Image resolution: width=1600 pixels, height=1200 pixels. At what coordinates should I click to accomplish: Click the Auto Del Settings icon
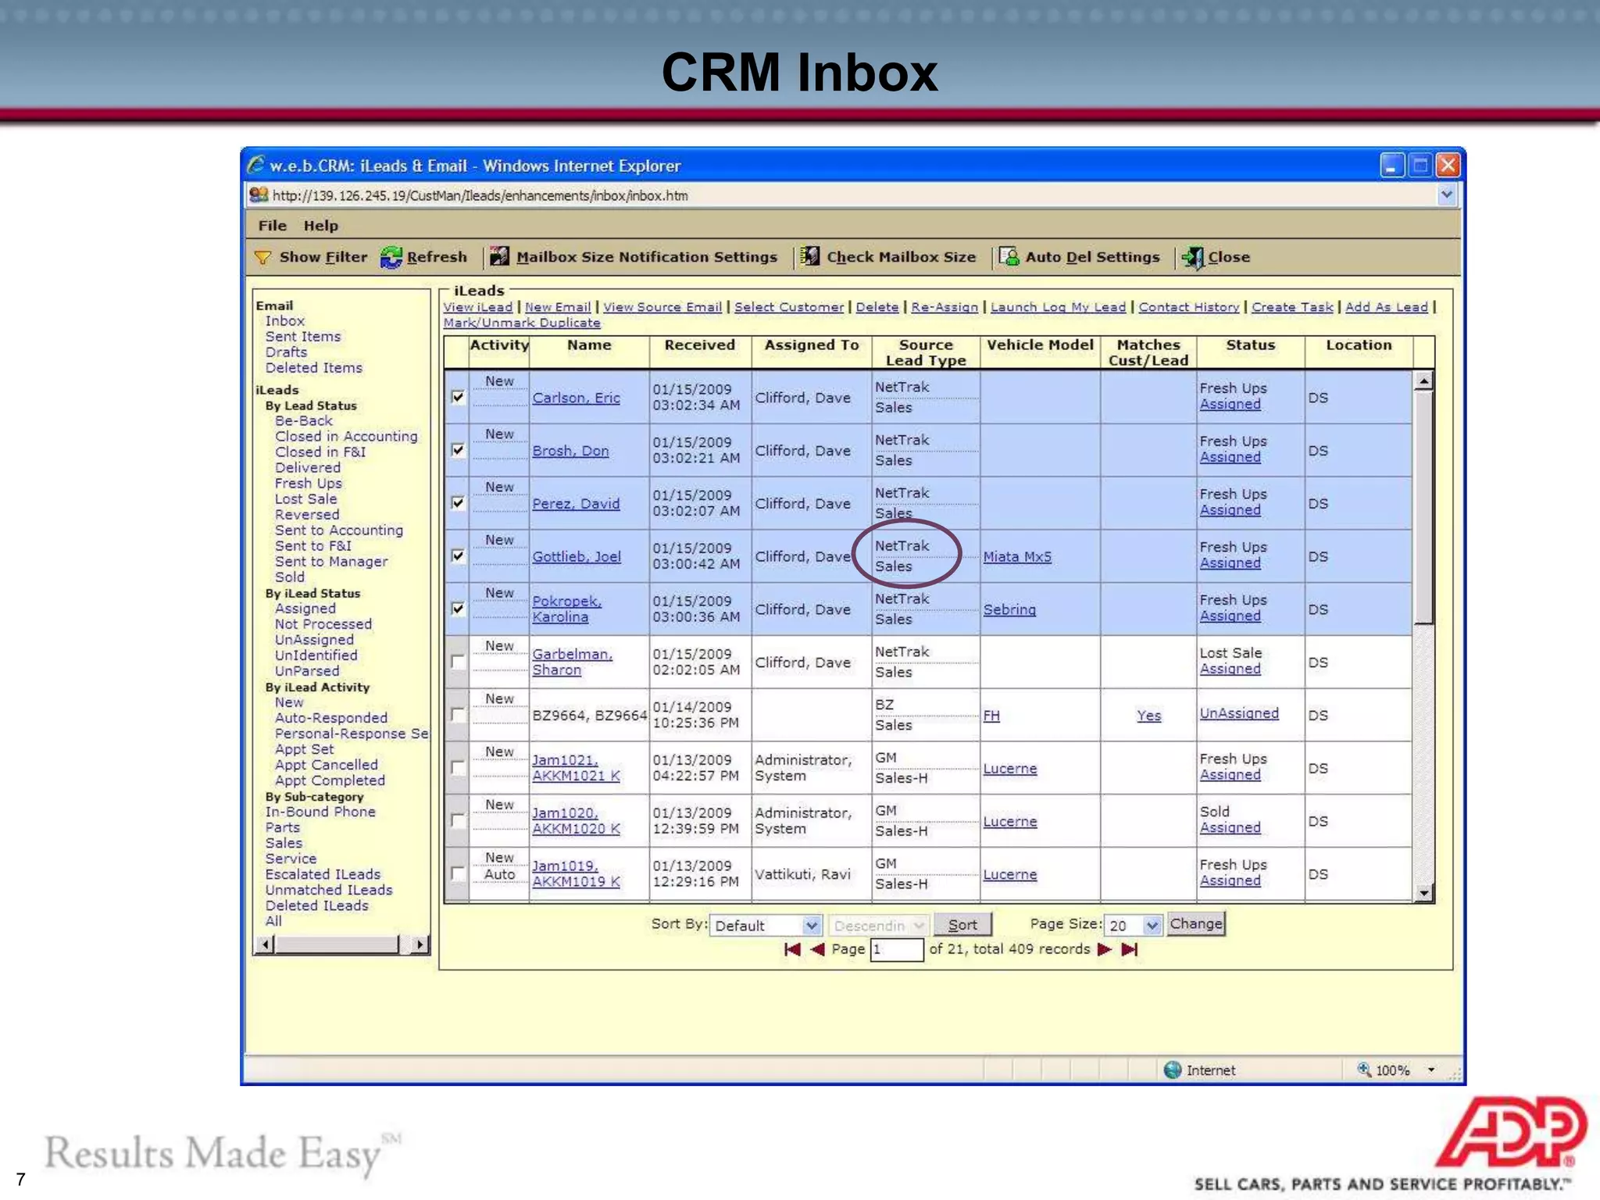1009,256
